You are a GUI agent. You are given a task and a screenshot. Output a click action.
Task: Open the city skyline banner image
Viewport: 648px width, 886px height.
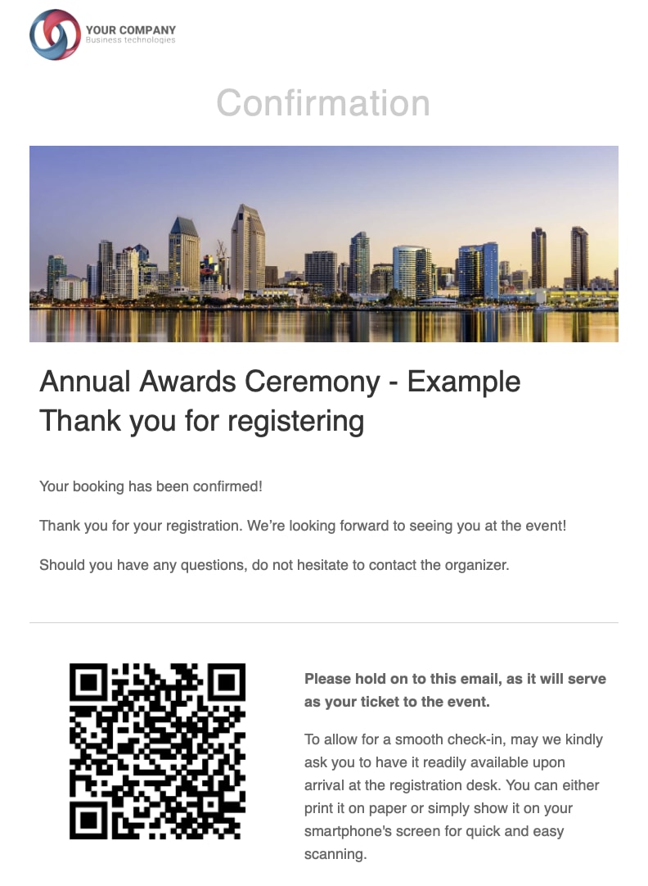(x=323, y=243)
